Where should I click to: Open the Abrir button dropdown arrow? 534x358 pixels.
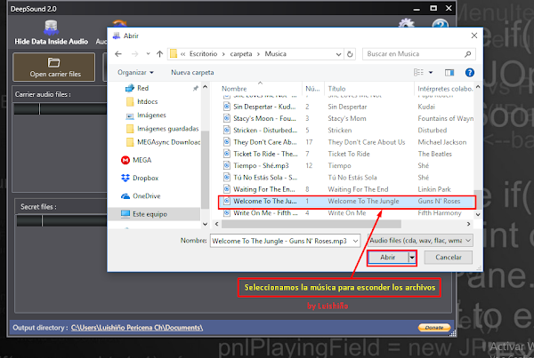point(412,258)
